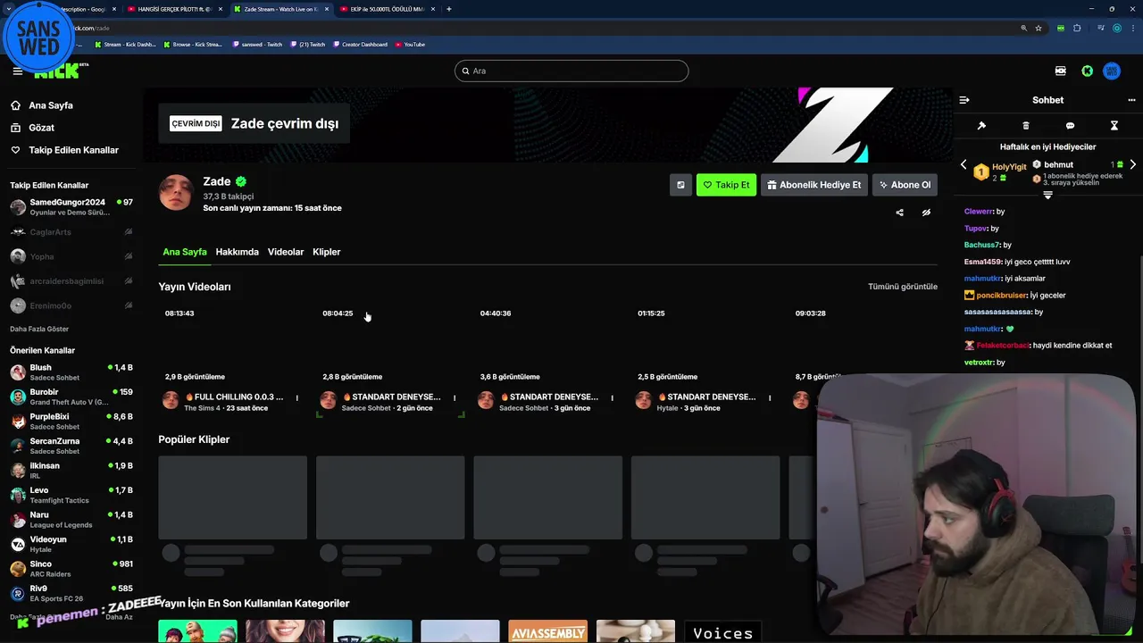The height and width of the screenshot is (643, 1143).
Task: Open recommended channel Burobir
Action: [71, 397]
